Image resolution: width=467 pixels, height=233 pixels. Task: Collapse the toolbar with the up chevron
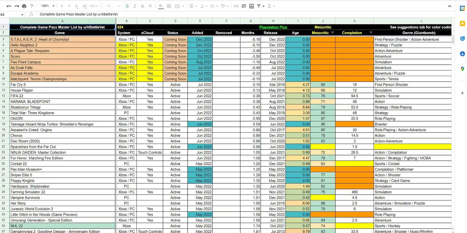(450, 6)
